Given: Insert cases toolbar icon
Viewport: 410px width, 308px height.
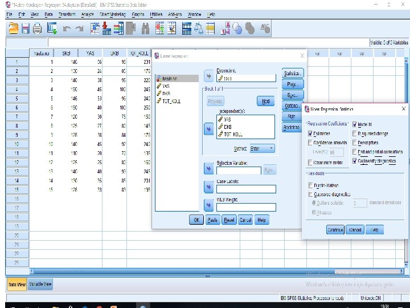Looking at the screenshot, I should pos(160,29).
